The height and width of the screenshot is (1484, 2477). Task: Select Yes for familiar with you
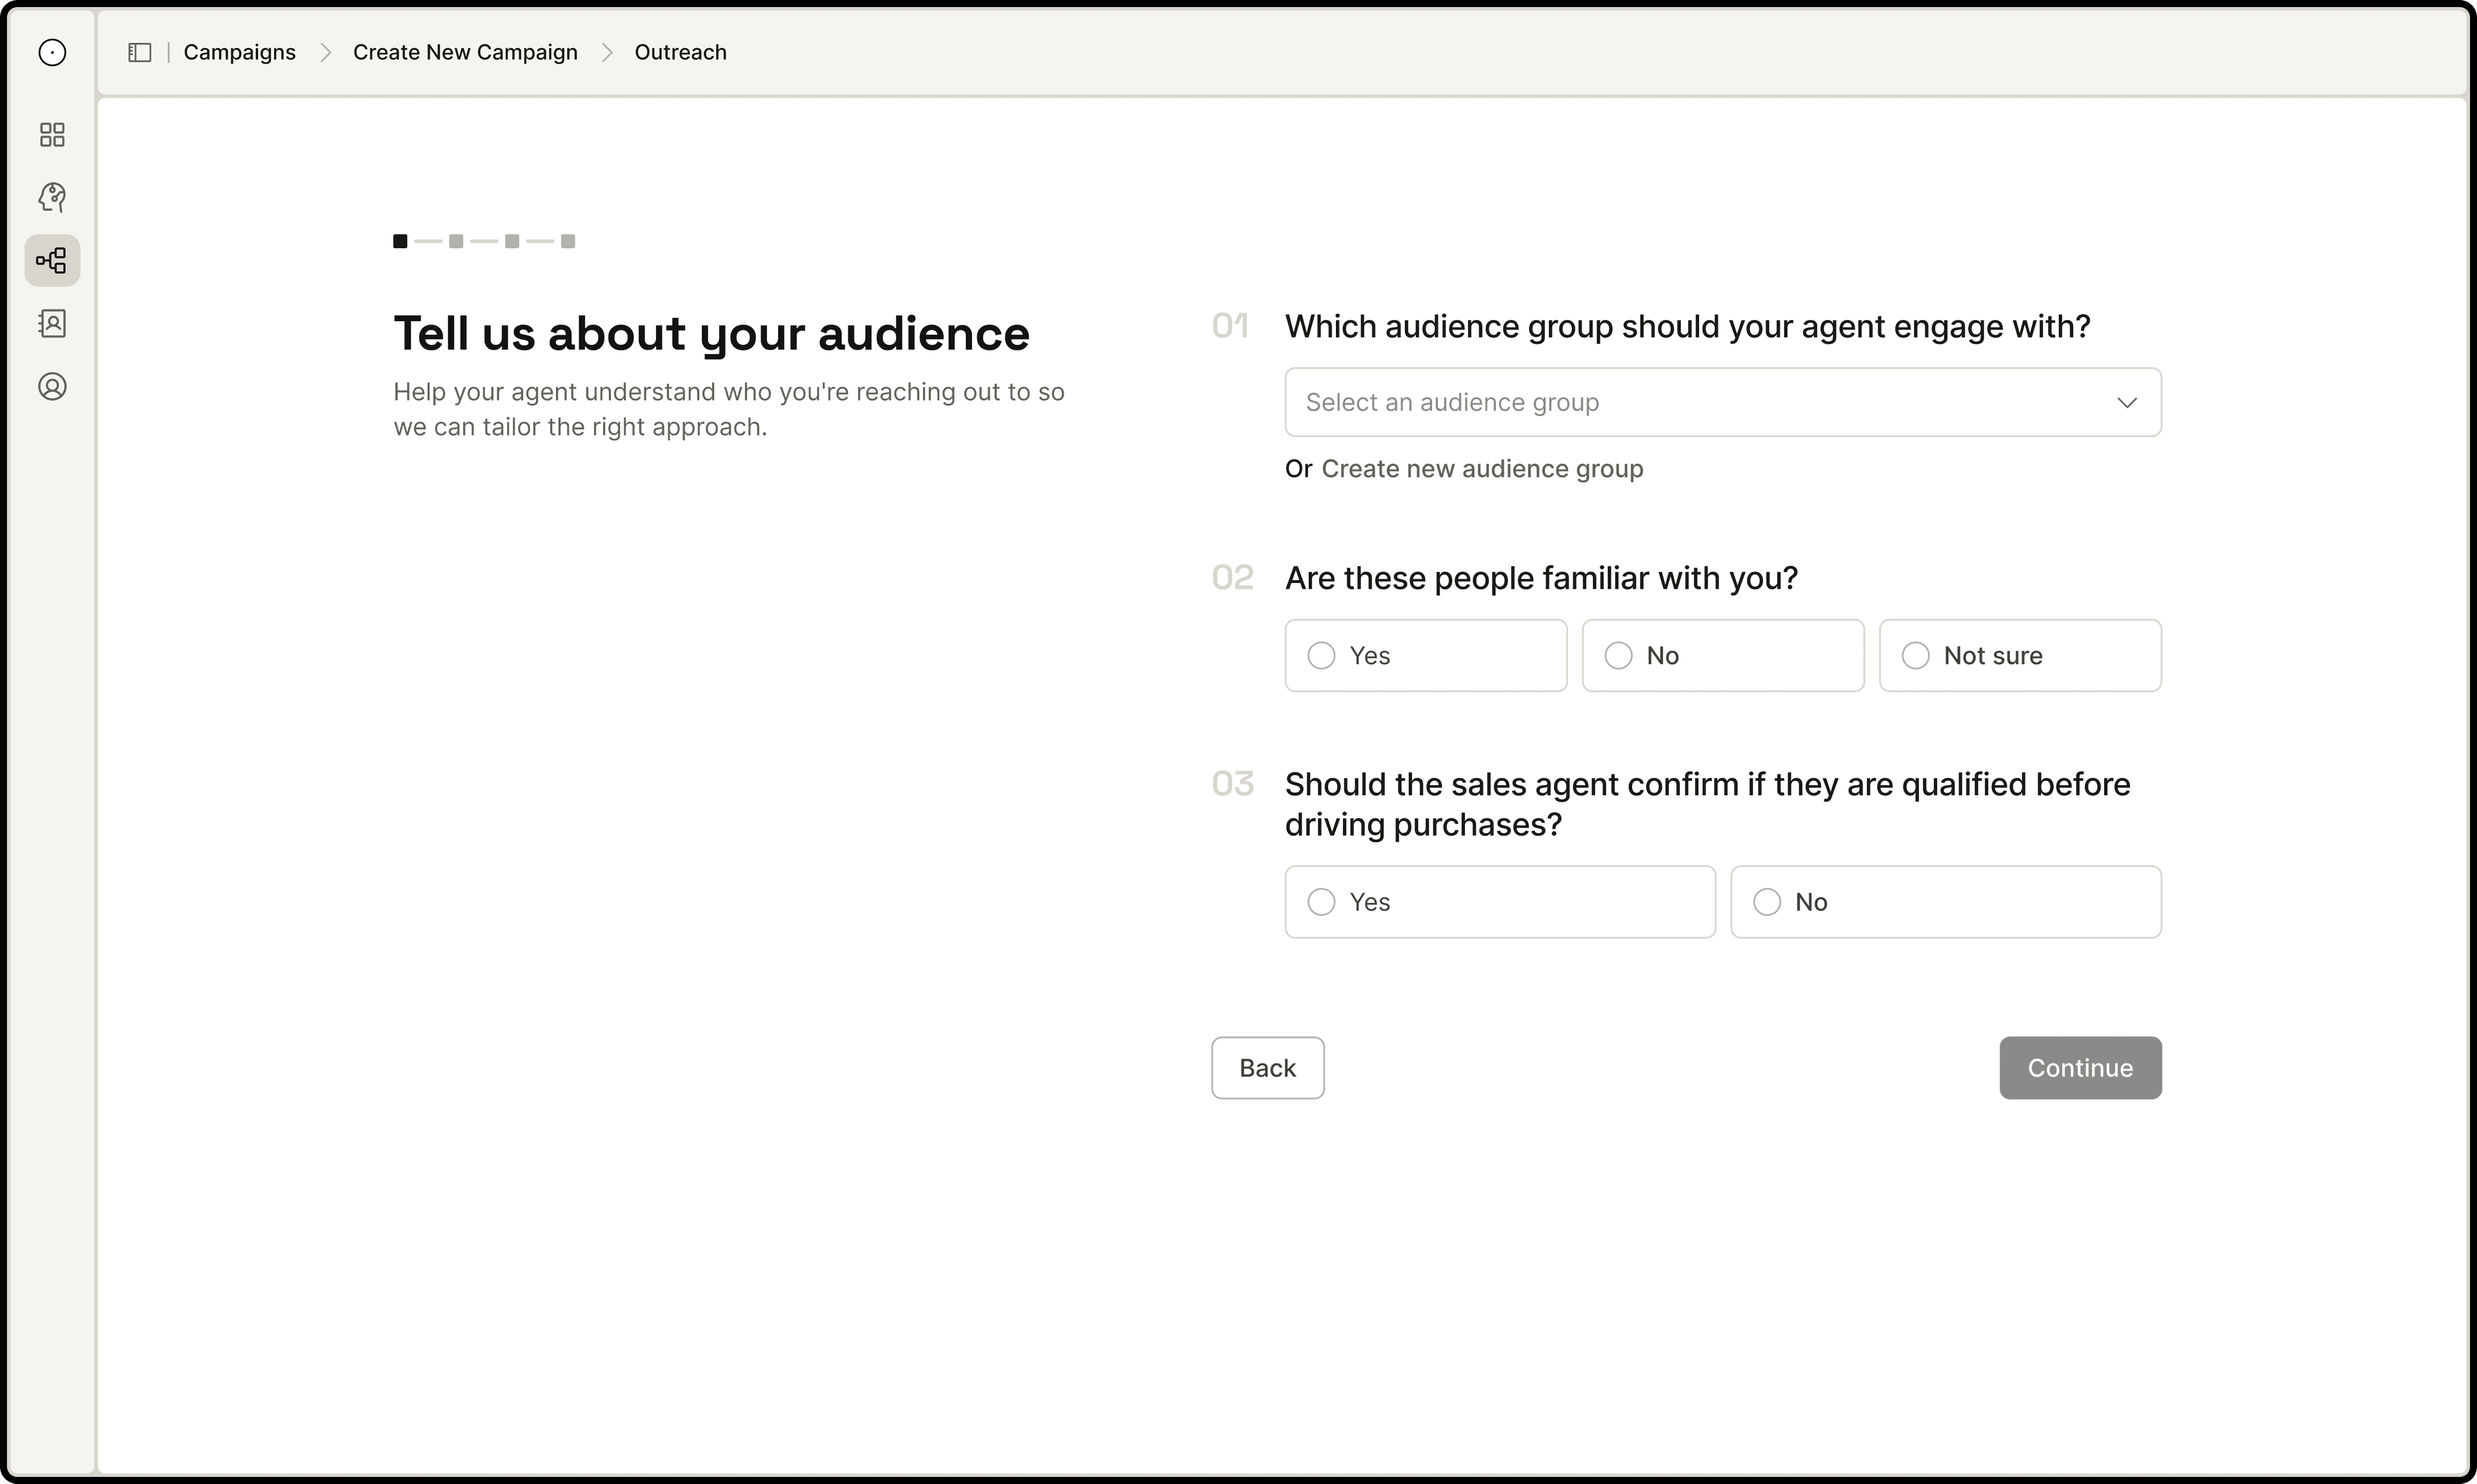(1425, 655)
